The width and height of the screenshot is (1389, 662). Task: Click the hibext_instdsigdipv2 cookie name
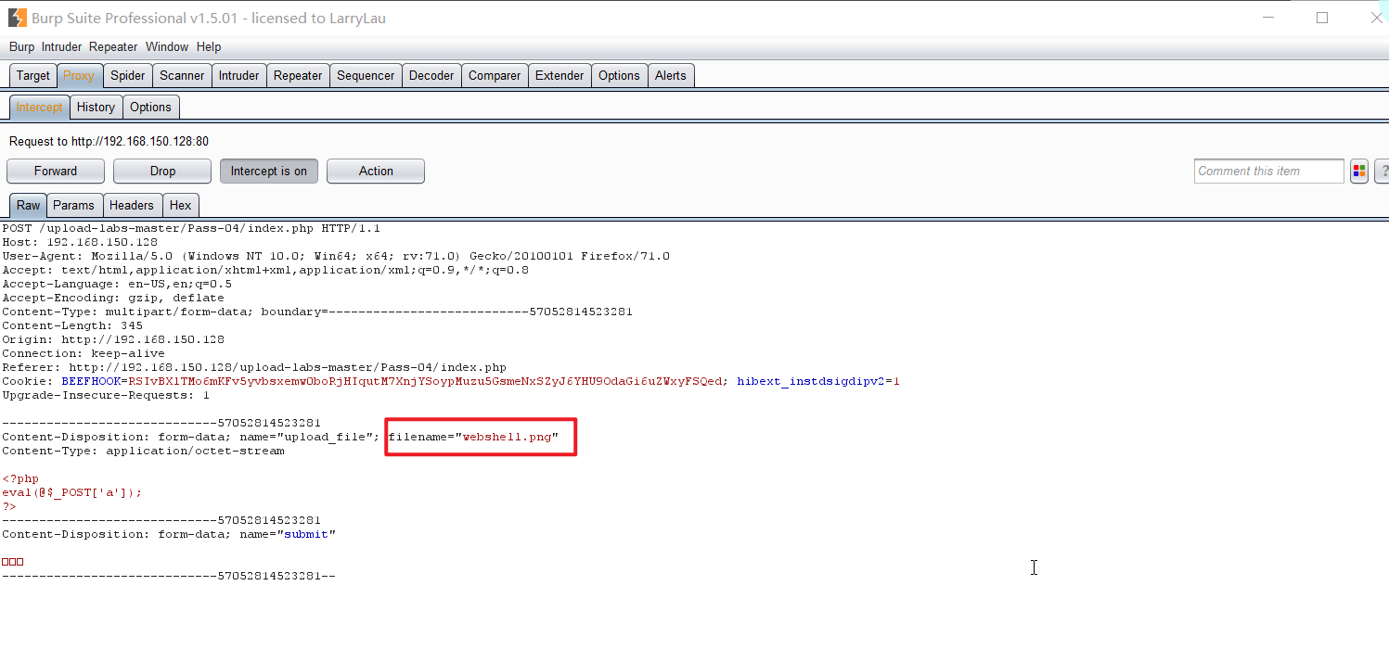(x=811, y=381)
